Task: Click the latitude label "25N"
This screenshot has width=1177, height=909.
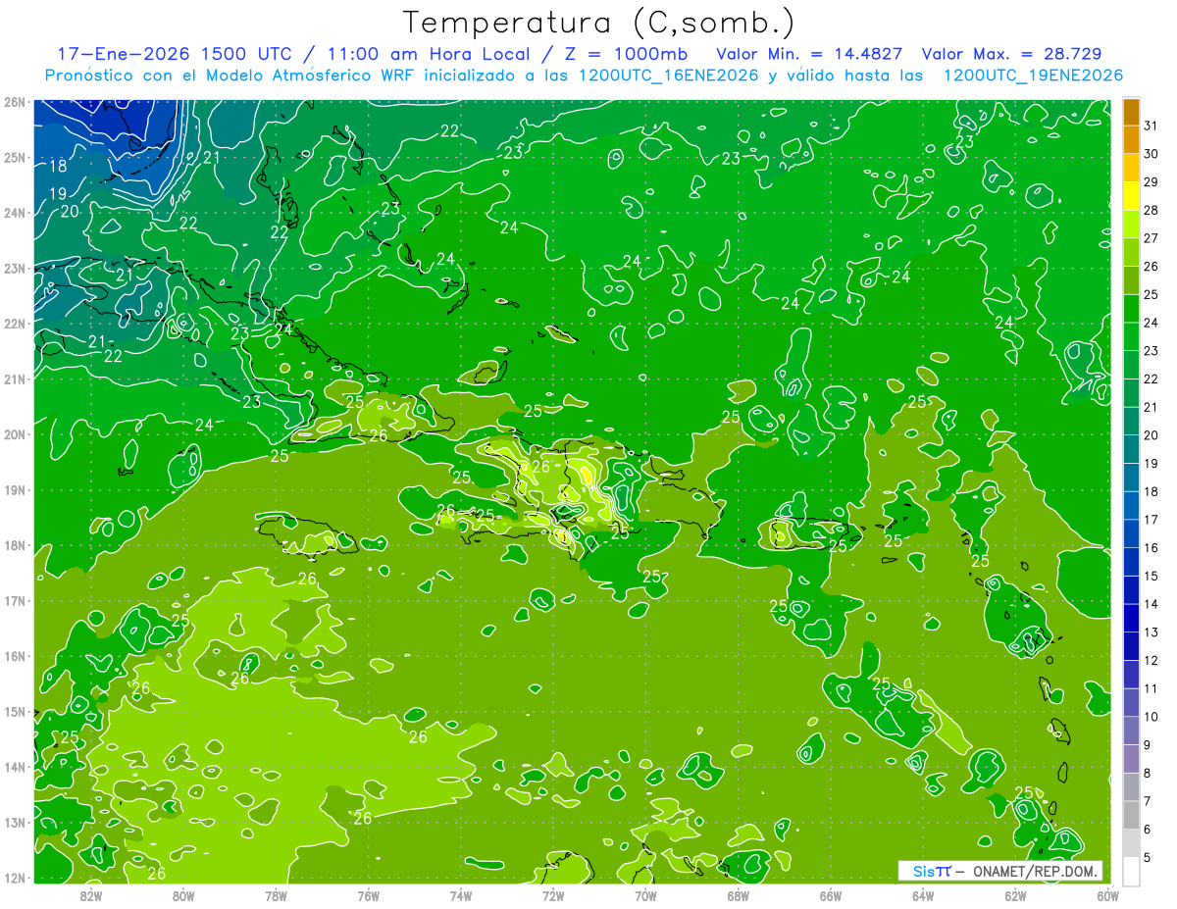Action: click(x=15, y=158)
